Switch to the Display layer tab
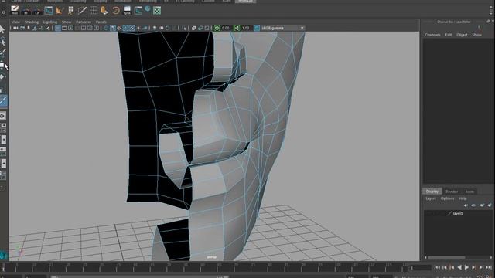 click(432, 192)
